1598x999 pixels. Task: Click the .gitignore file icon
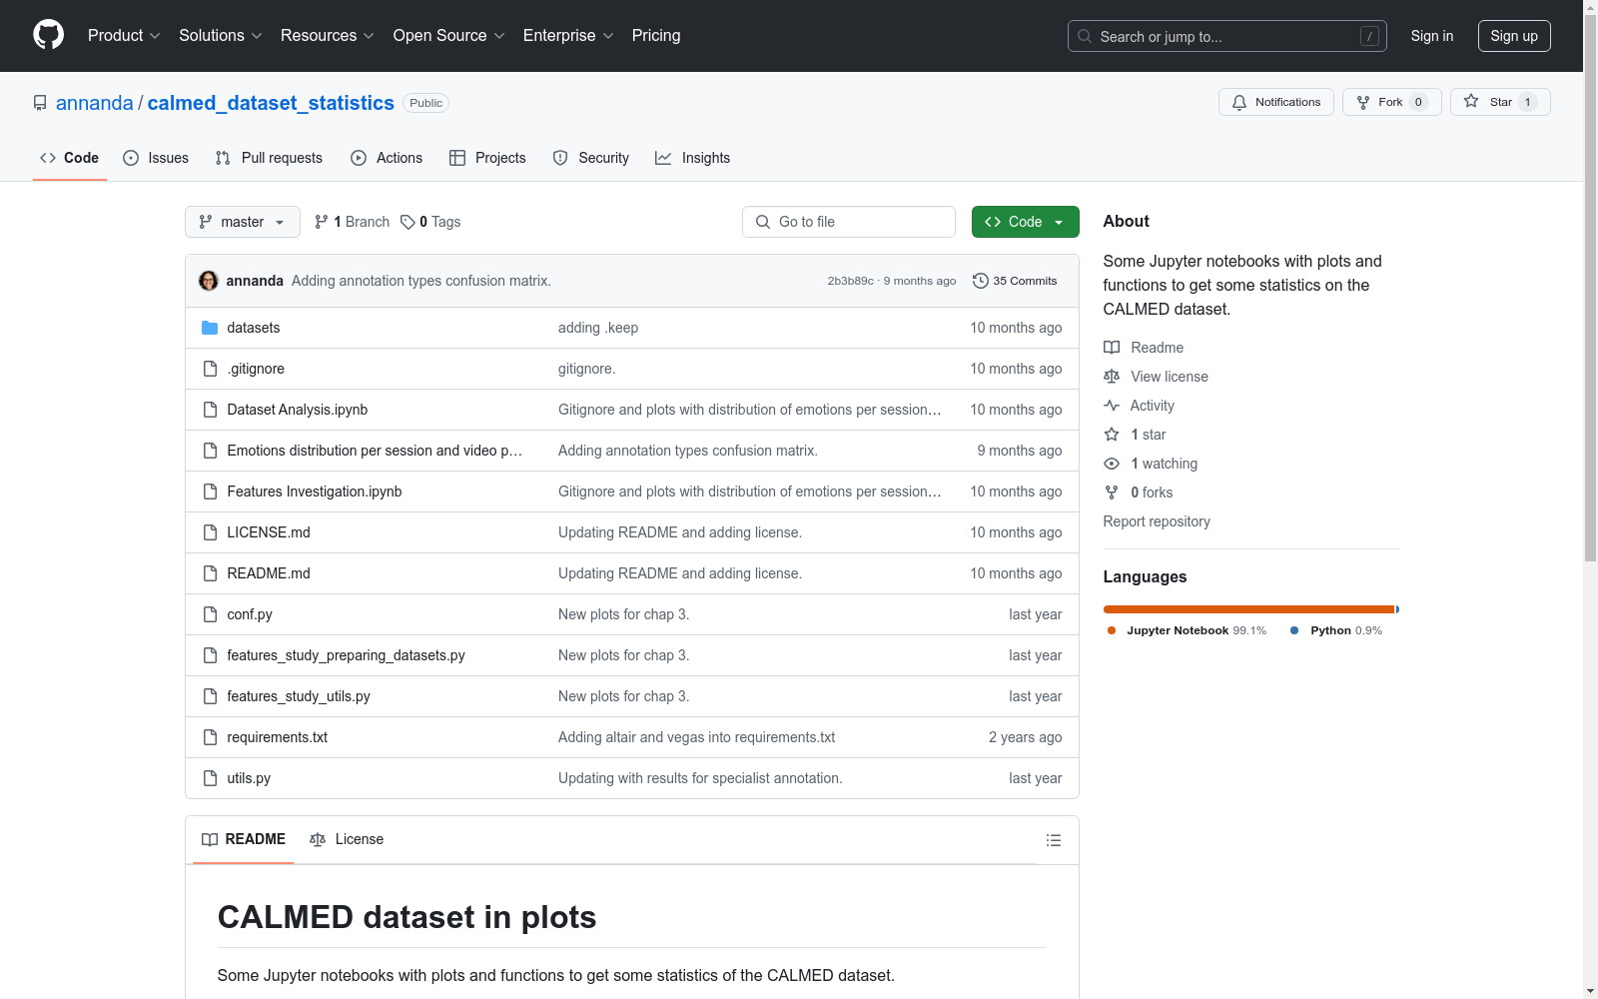(210, 369)
